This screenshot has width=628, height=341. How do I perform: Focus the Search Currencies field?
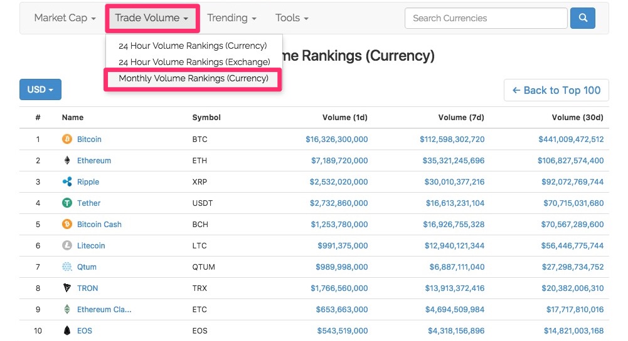coord(486,18)
